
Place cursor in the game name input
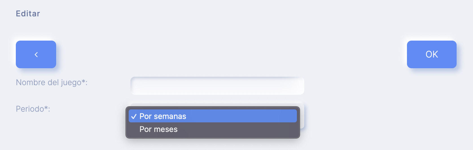[217, 86]
